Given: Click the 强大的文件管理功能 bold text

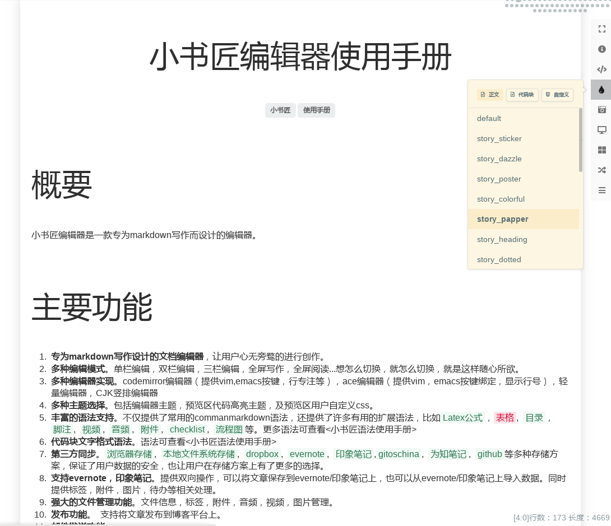Looking at the screenshot, I should click(91, 502).
